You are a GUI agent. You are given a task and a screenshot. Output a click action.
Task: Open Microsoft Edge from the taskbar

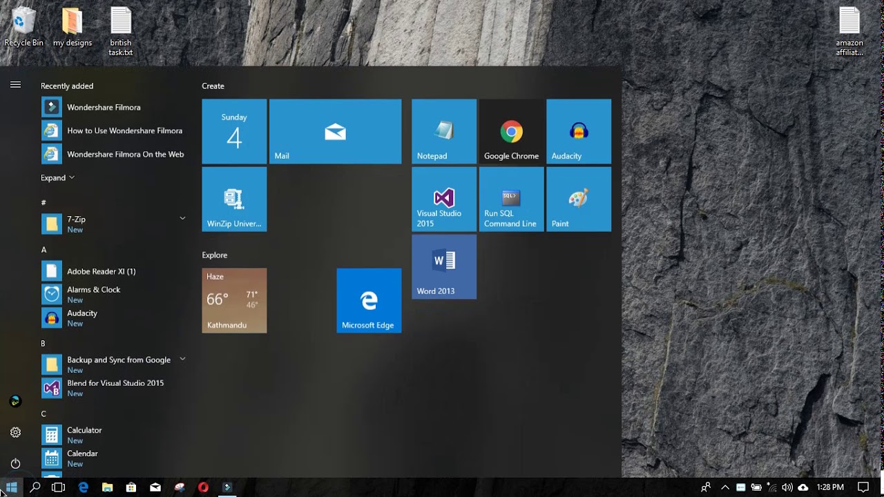pos(83,487)
